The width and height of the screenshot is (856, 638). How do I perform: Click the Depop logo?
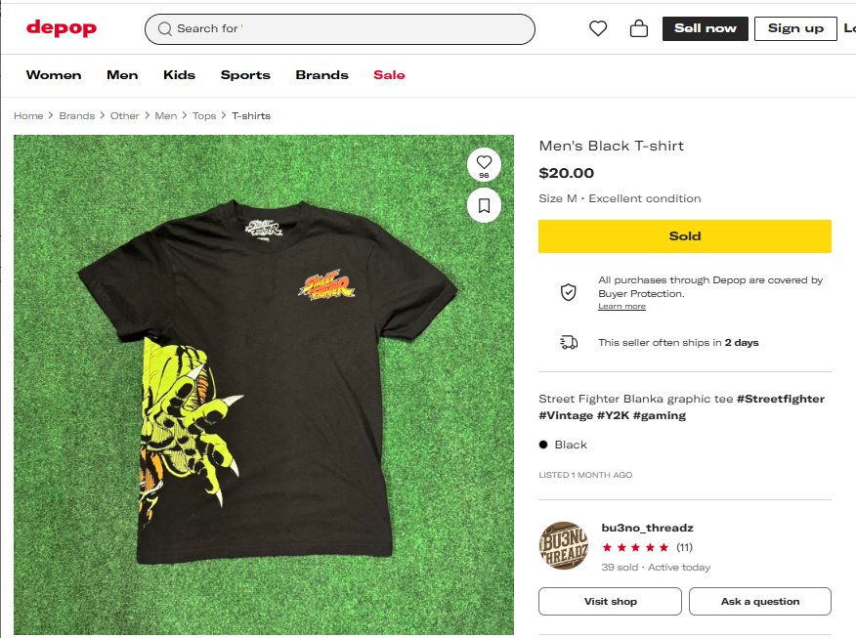click(x=62, y=28)
